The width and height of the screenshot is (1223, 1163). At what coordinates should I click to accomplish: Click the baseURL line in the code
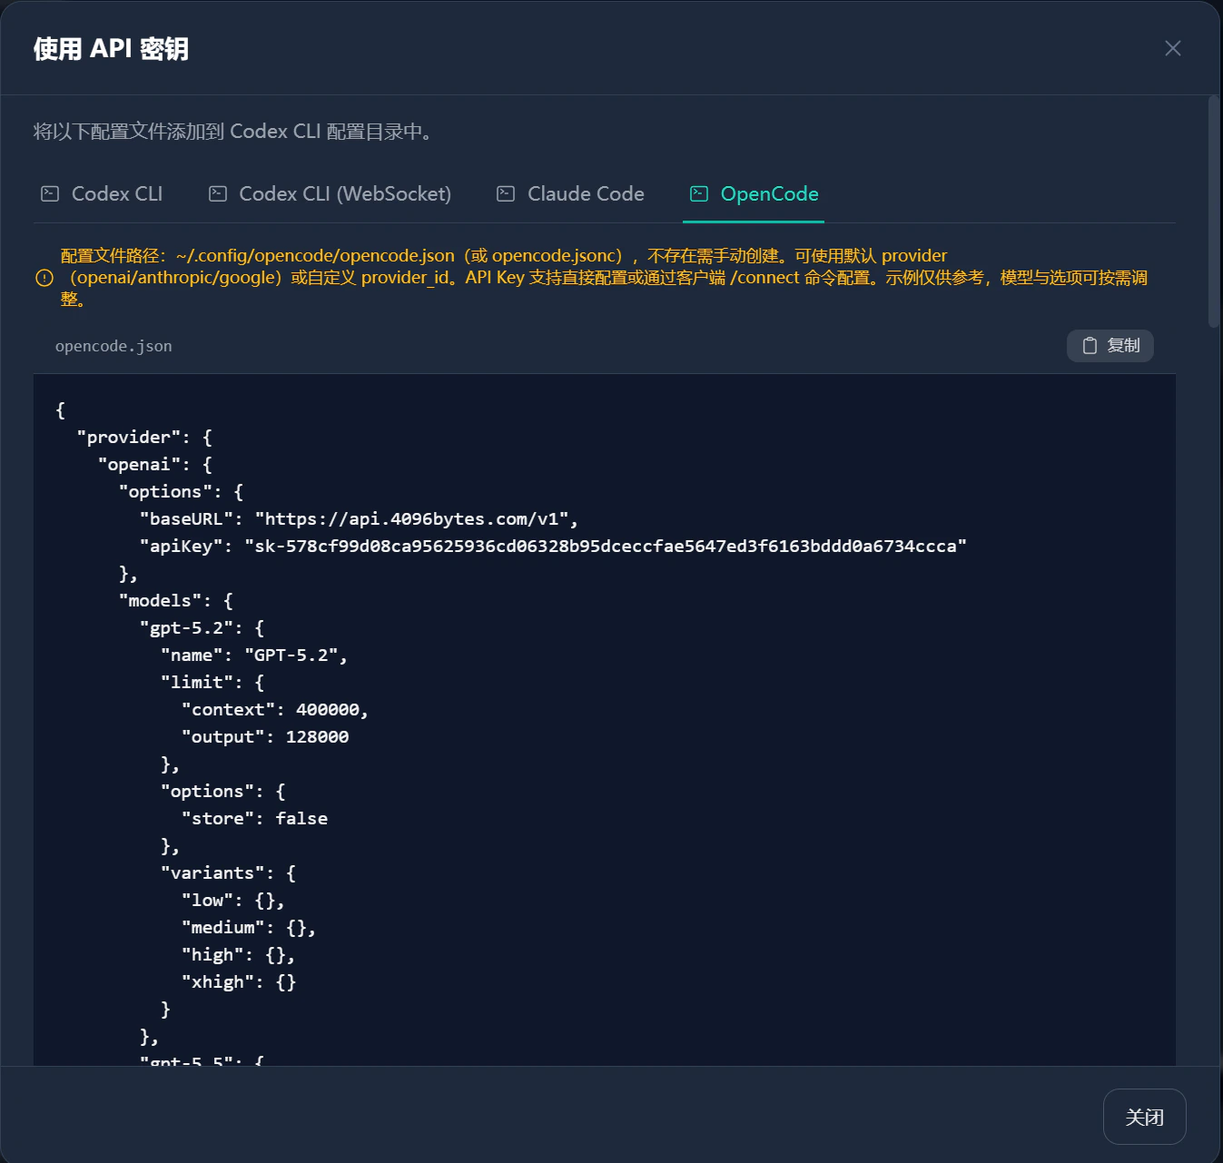coord(359,519)
